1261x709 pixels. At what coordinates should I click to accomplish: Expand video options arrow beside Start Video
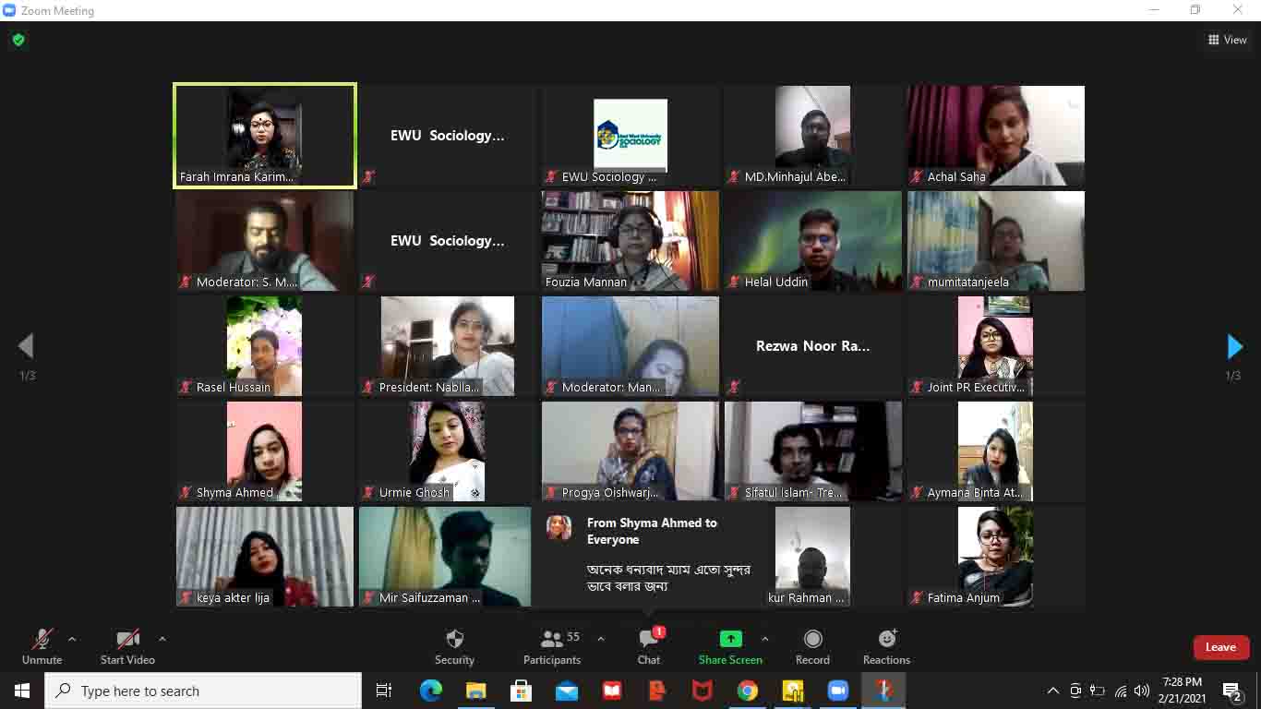(162, 639)
